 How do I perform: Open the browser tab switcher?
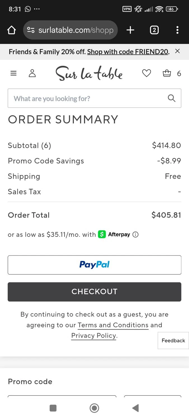tap(154, 30)
